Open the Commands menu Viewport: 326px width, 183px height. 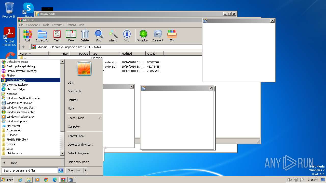33,25
